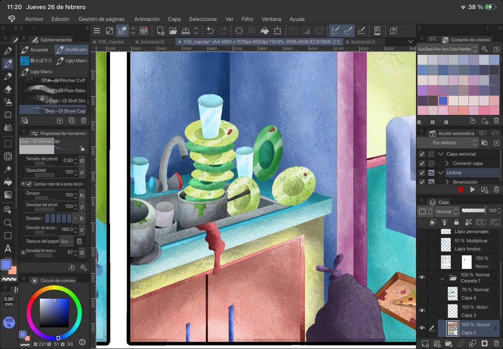Screen dimensions: 503x349
Task: Select the Fill bucket tool
Action: pyautogui.click(x=7, y=182)
